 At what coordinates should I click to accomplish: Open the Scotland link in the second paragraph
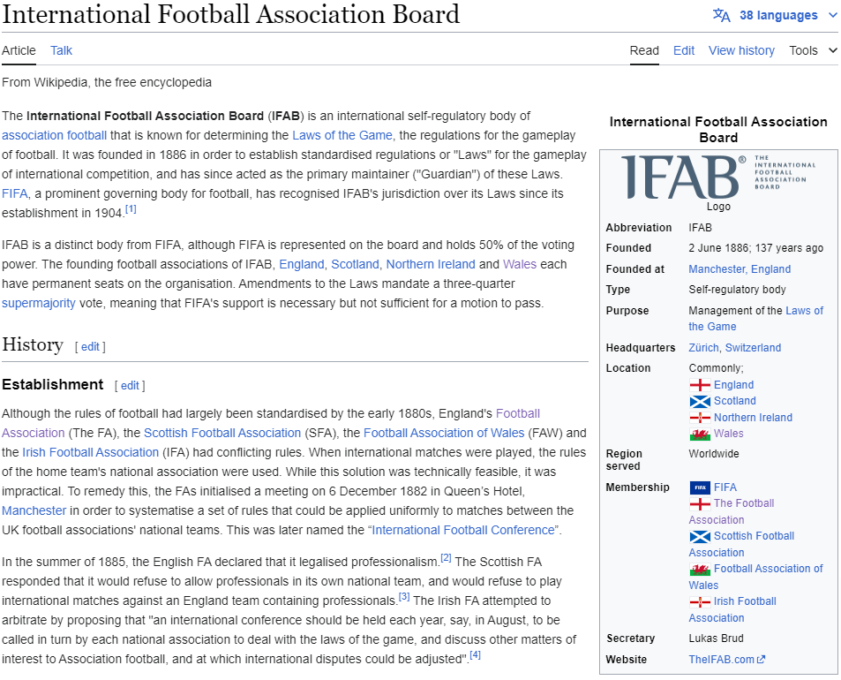coord(355,264)
